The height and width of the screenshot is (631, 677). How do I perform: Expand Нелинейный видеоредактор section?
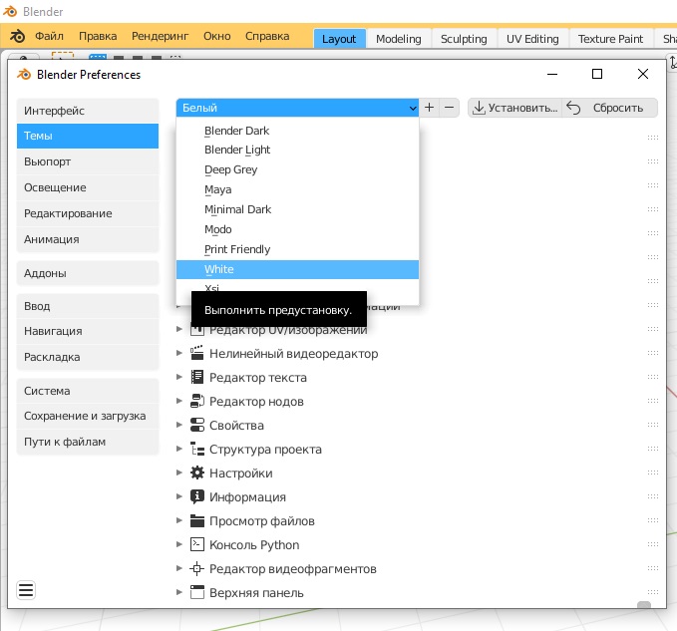tap(179, 353)
